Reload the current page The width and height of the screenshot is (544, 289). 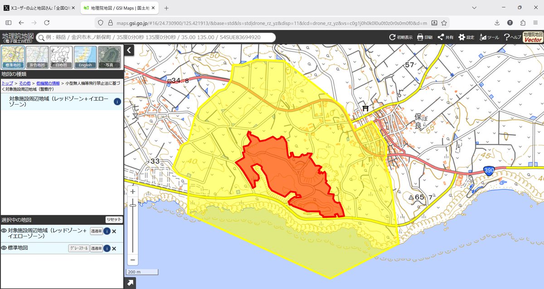click(47, 23)
